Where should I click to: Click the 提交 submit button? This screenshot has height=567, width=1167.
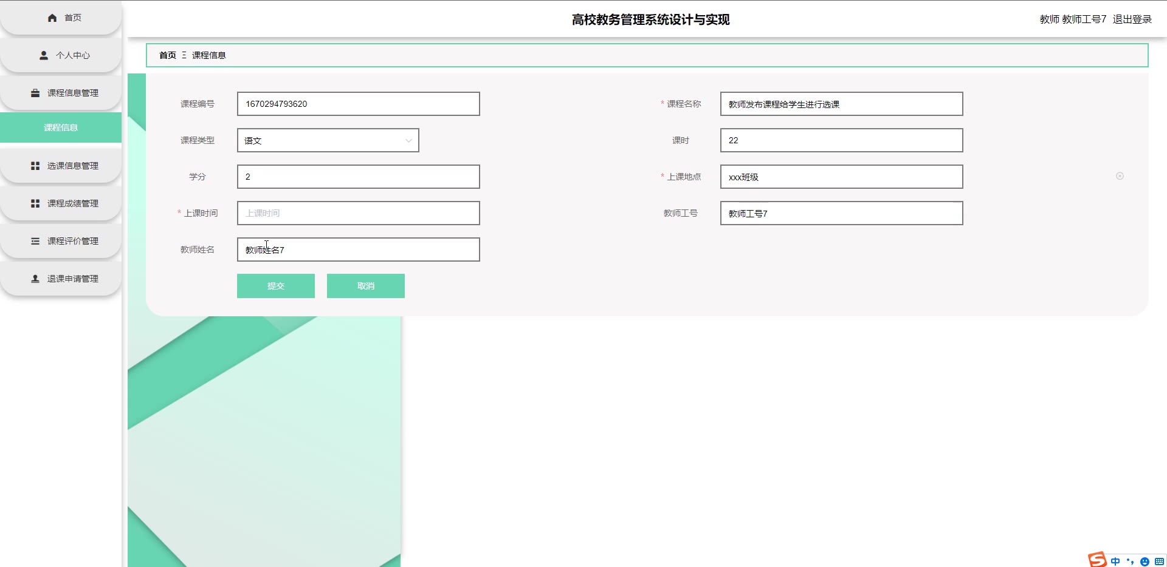point(276,286)
